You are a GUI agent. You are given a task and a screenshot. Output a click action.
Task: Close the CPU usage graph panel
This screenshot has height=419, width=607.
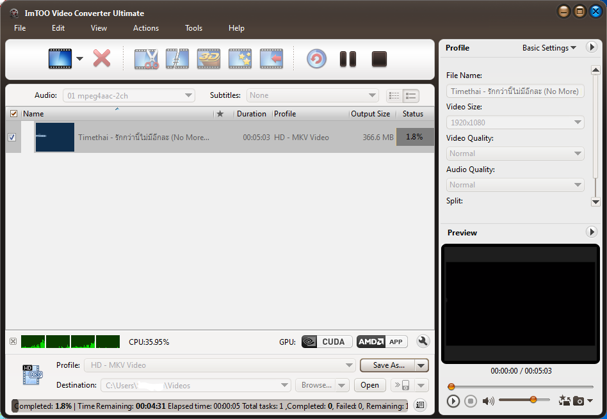[x=13, y=341]
